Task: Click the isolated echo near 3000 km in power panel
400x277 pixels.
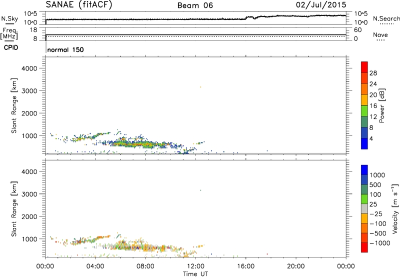Action: click(x=200, y=87)
